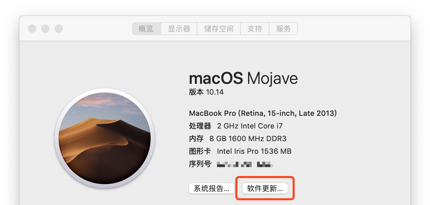Close the About This Mac window

tap(32, 29)
